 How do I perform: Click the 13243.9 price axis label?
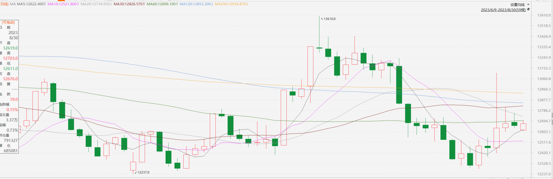point(544,58)
